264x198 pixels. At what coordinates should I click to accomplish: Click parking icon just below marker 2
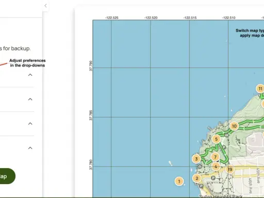201,186
